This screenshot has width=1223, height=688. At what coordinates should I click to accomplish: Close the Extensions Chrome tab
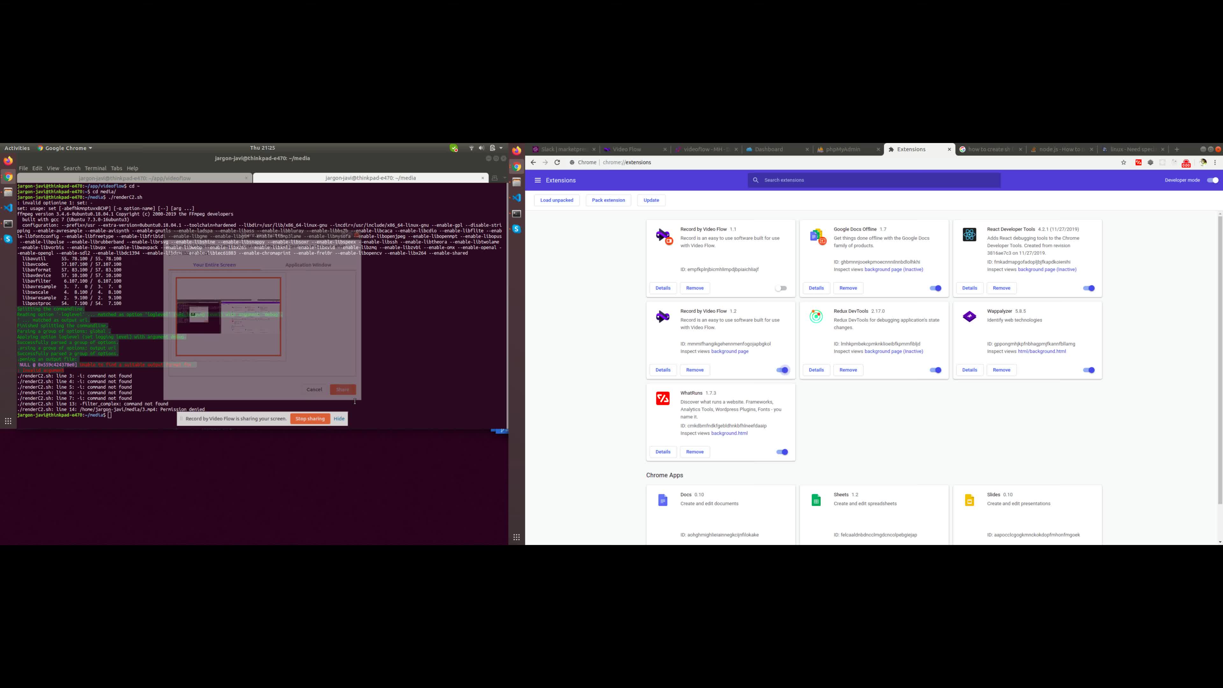tap(949, 149)
